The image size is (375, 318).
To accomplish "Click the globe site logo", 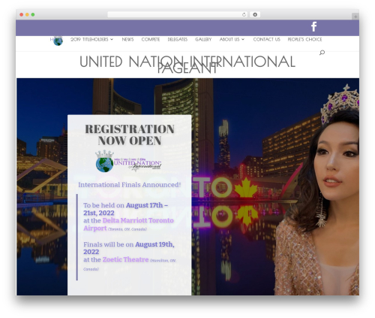I will pyautogui.click(x=58, y=41).
